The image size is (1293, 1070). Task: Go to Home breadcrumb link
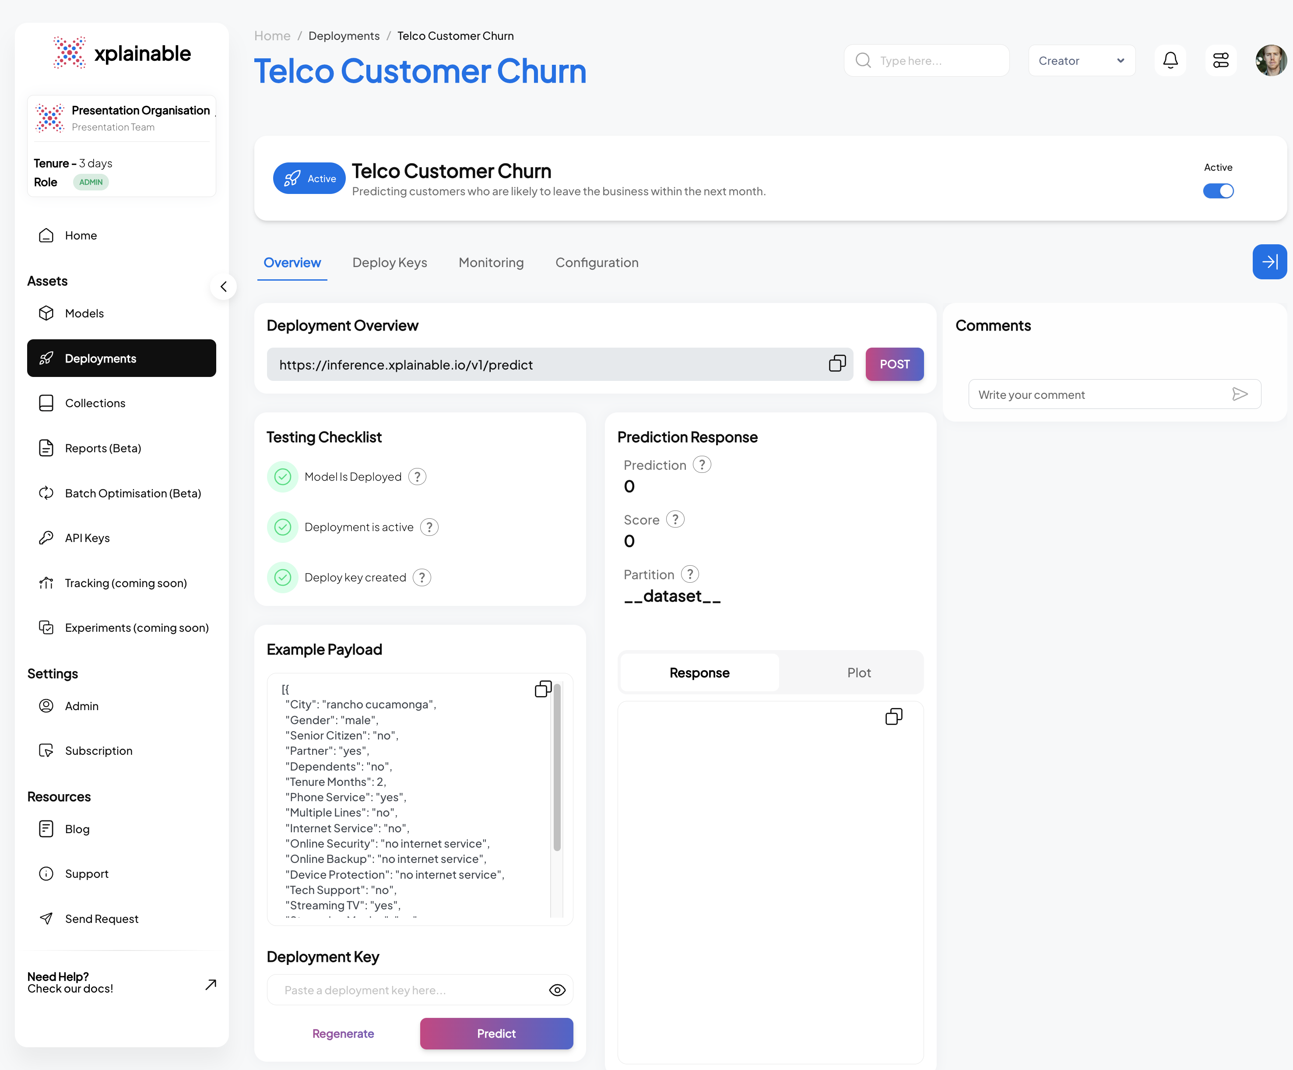[272, 36]
